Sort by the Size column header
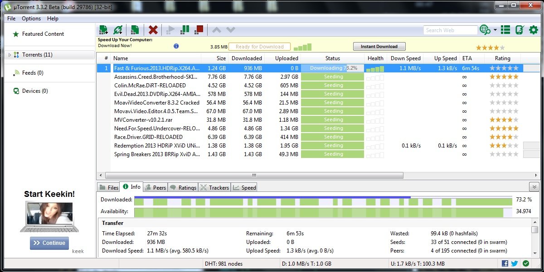Screen dimensions: 544x272 pyautogui.click(x=215, y=58)
